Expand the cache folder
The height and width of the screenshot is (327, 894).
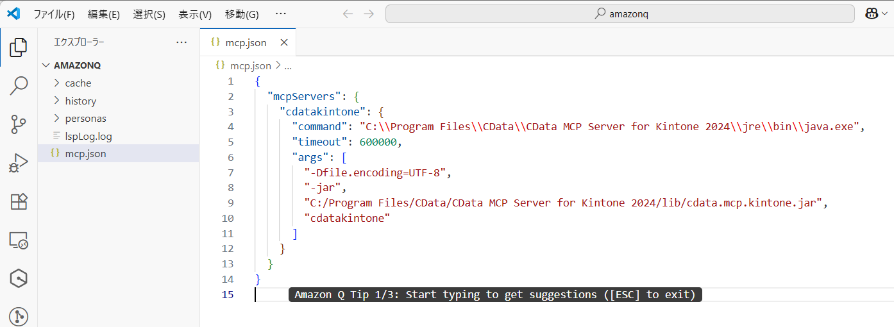point(78,83)
